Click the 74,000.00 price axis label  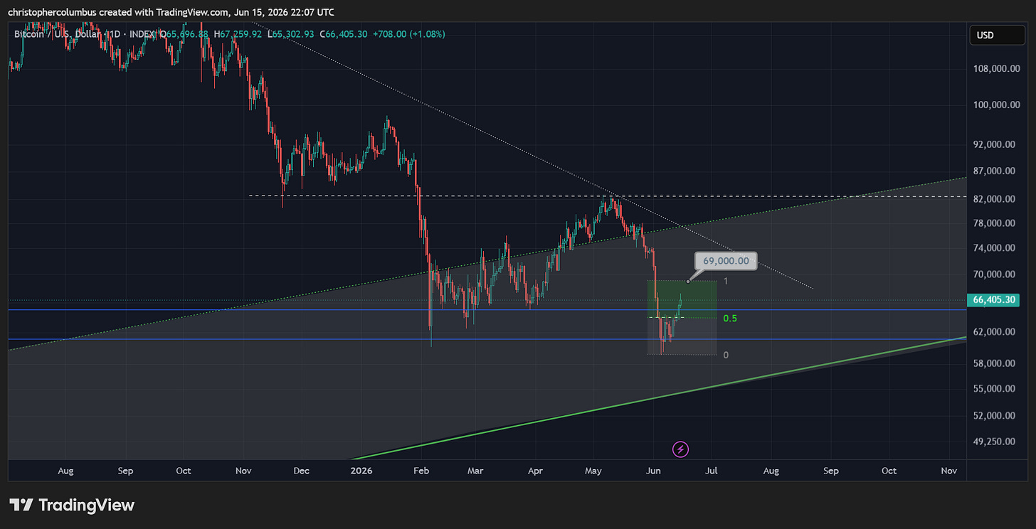click(995, 248)
